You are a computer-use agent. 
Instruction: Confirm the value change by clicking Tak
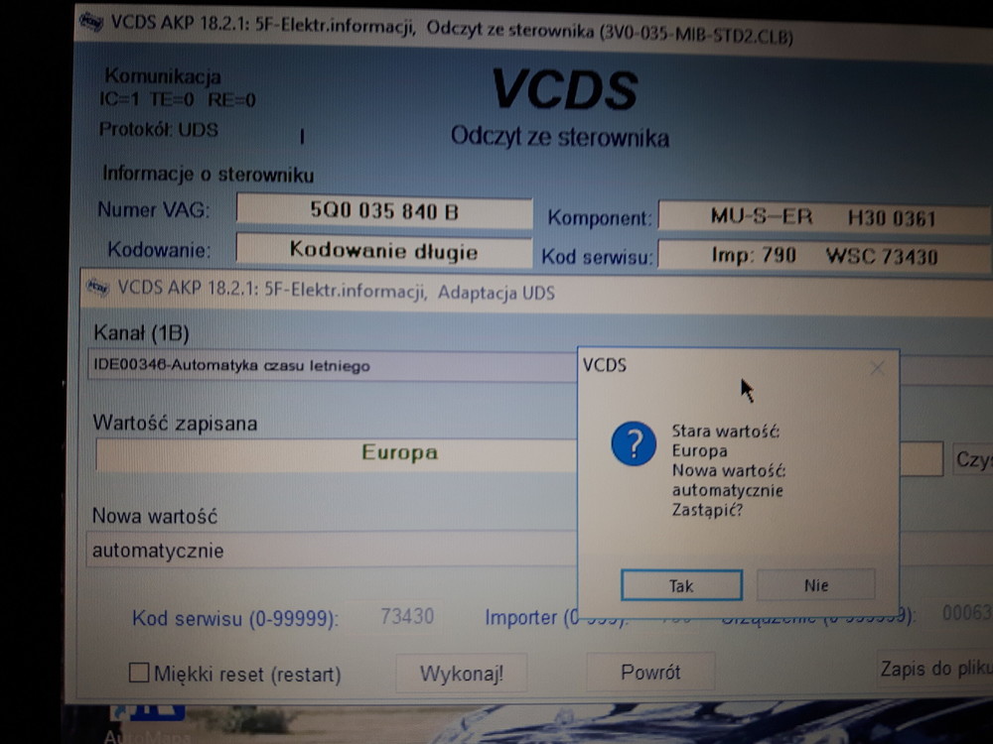click(x=681, y=585)
